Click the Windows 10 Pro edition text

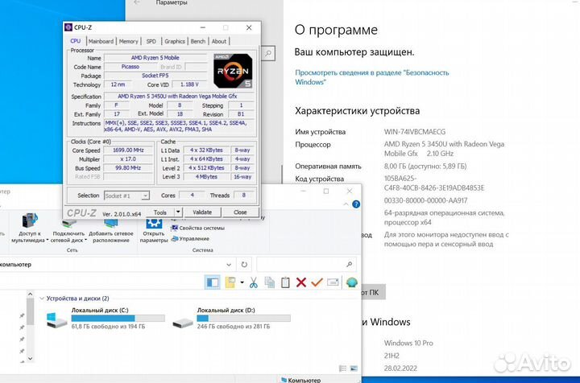408,343
